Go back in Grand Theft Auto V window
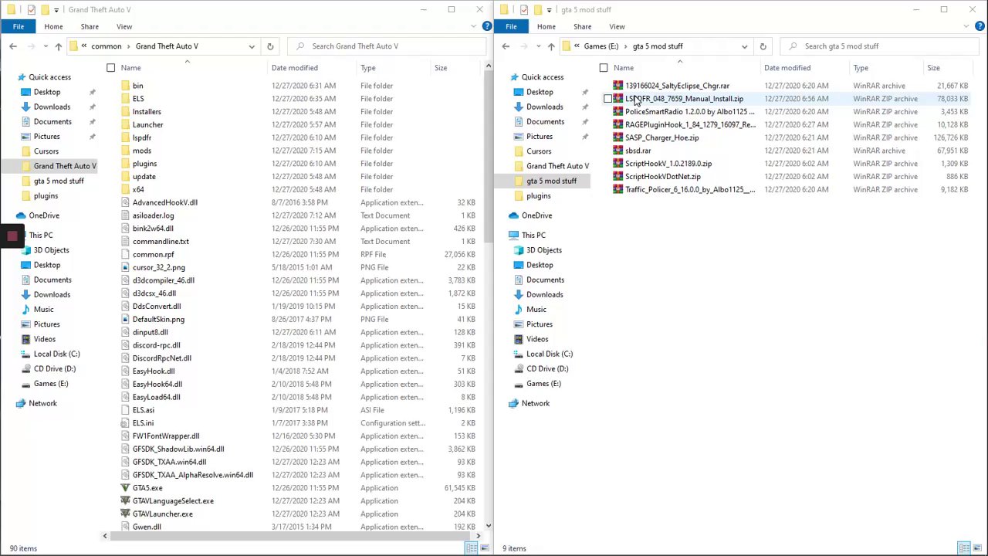 click(x=13, y=46)
